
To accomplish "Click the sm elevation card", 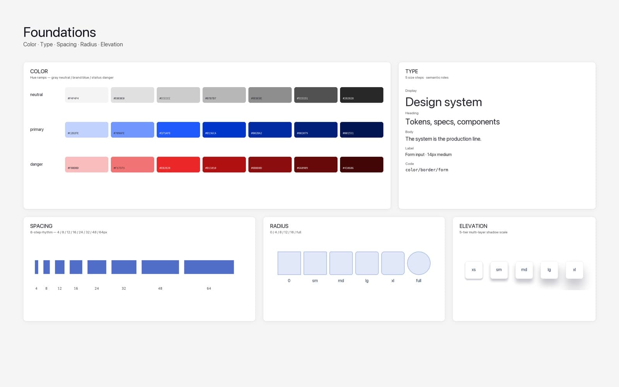I will pos(499,270).
